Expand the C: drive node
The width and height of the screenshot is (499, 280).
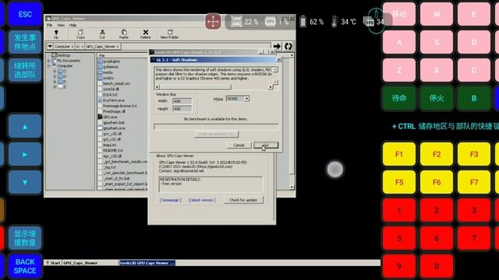point(55,72)
